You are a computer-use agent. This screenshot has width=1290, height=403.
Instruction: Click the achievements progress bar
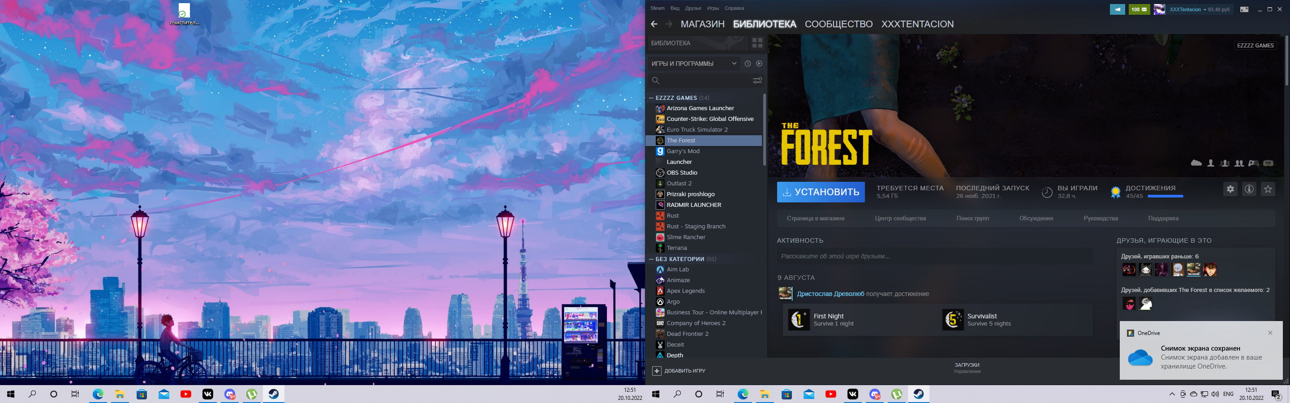tap(1165, 196)
